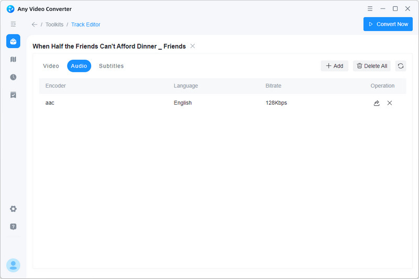
Task: Refresh the track list with the reload icon
Action: tap(401, 66)
